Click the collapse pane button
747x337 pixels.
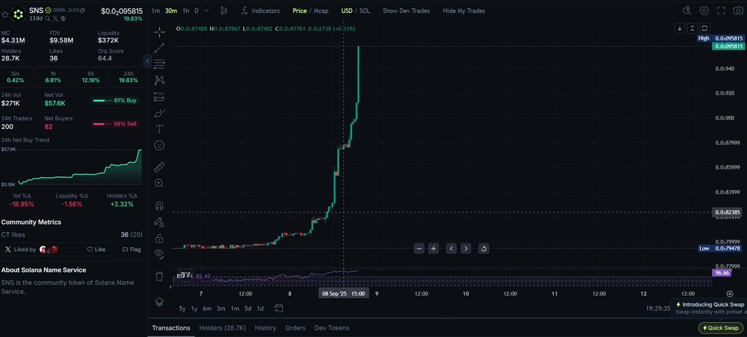coord(692,28)
